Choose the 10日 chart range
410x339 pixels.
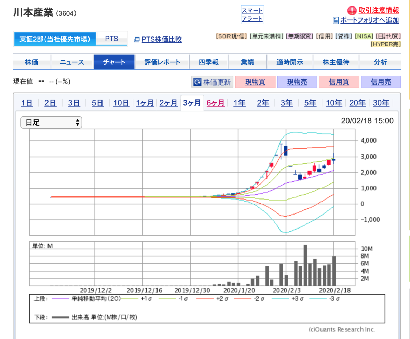pyautogui.click(x=121, y=103)
